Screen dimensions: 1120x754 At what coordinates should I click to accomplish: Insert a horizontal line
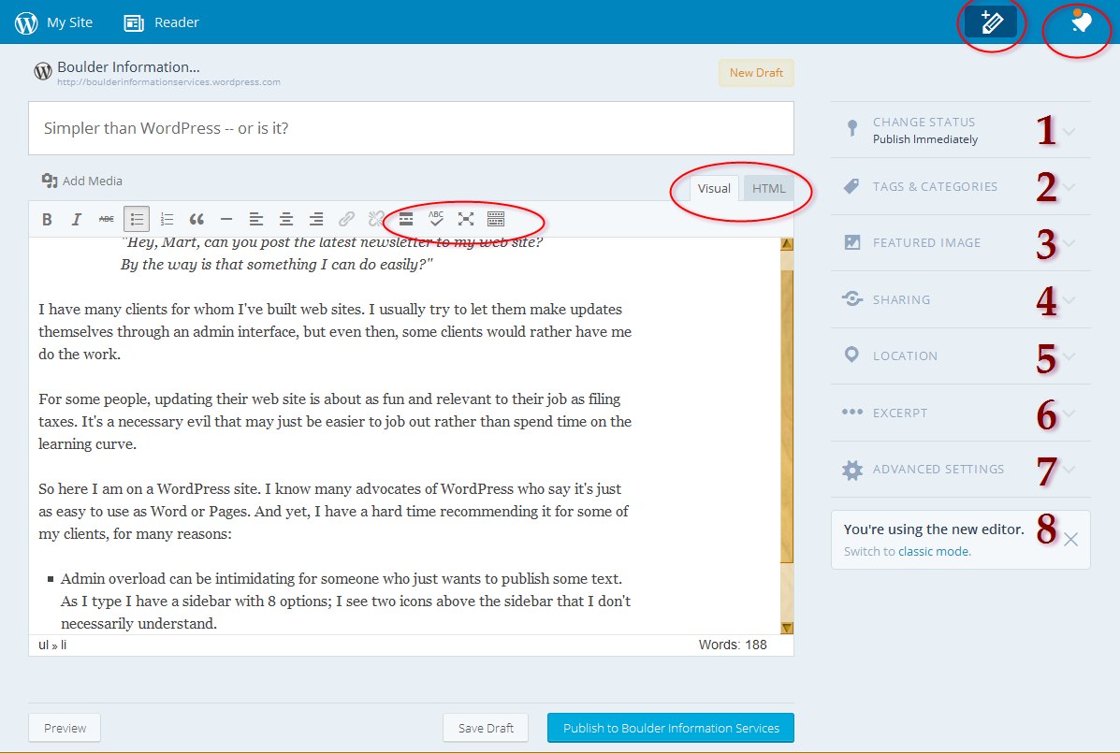[226, 219]
